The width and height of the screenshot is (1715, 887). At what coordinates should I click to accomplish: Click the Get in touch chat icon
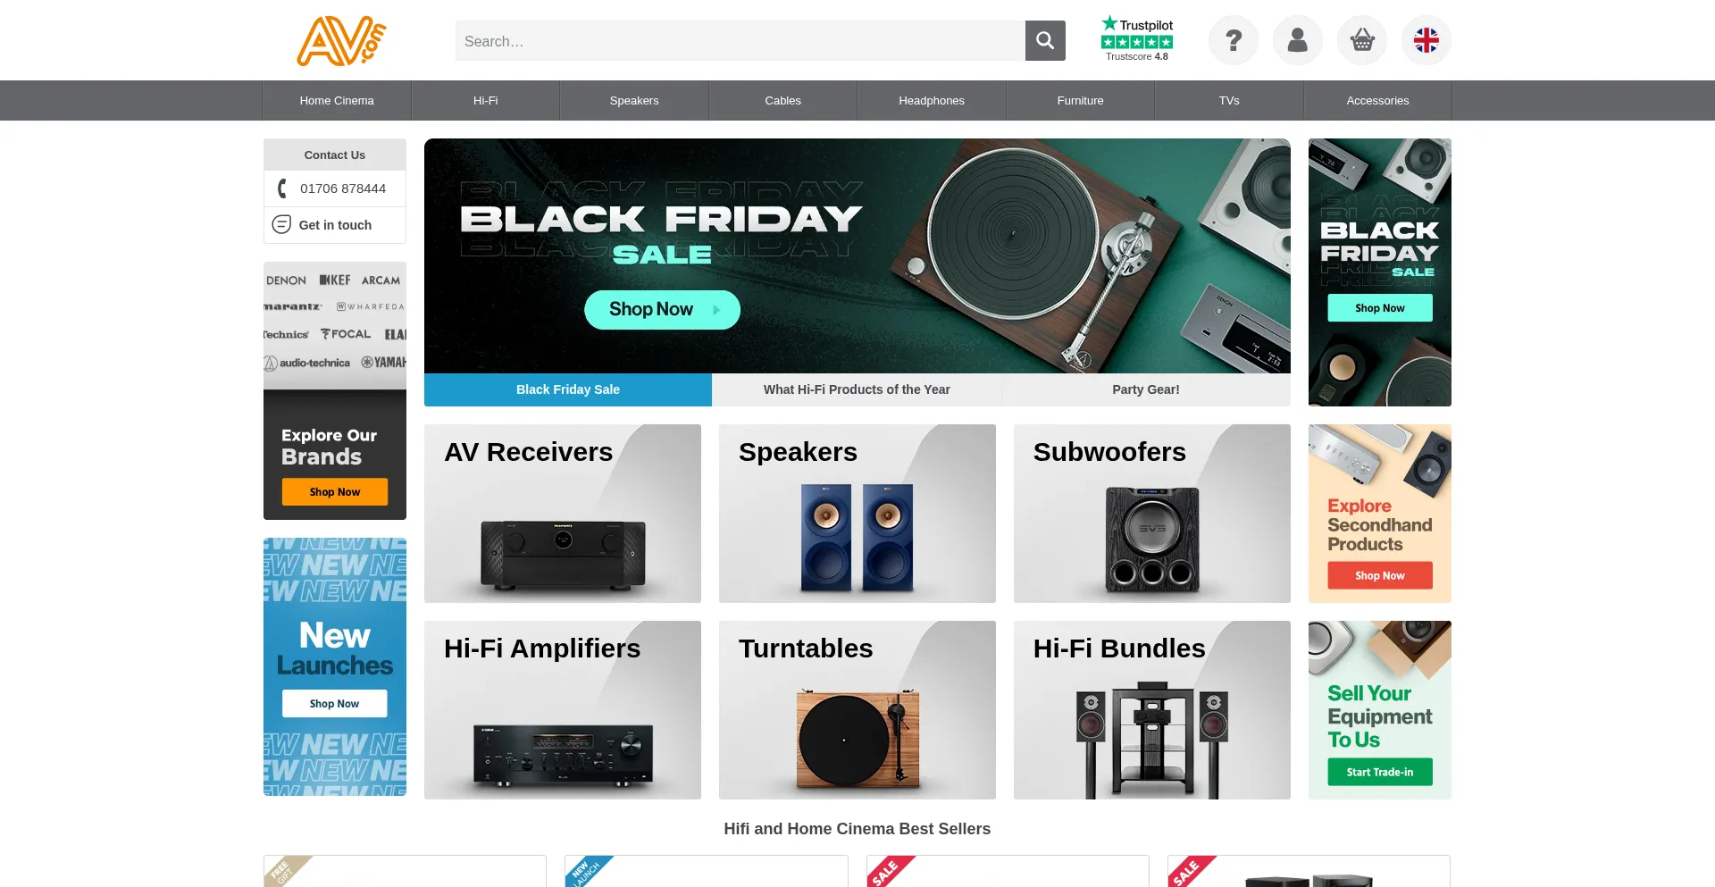point(281,224)
